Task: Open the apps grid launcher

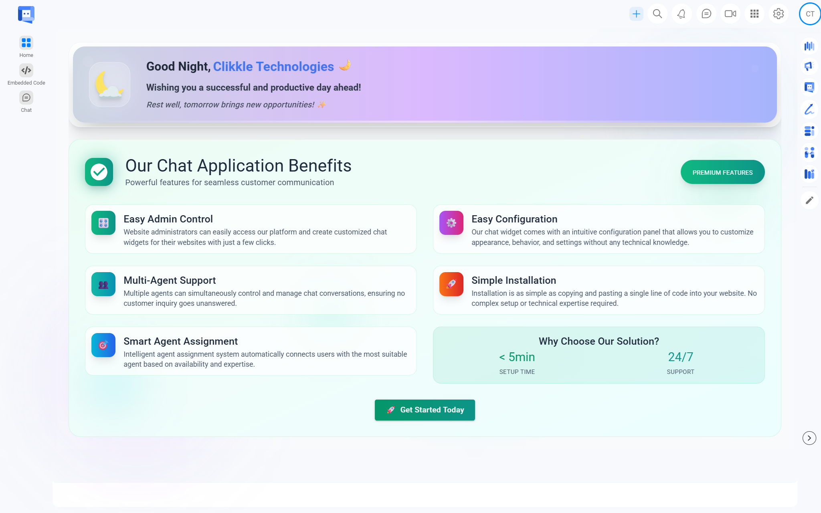Action: pos(754,14)
